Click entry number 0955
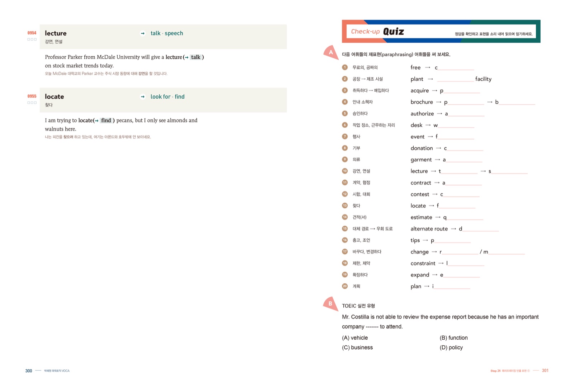Viewport: 574px width, 392px height. (32, 96)
